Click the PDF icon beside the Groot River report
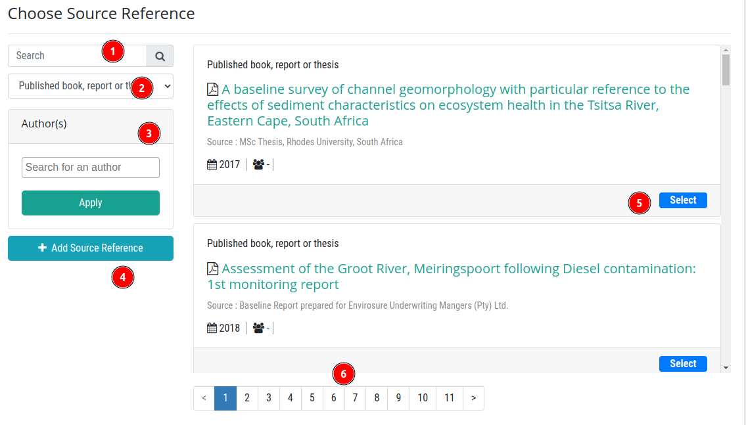 tap(213, 269)
